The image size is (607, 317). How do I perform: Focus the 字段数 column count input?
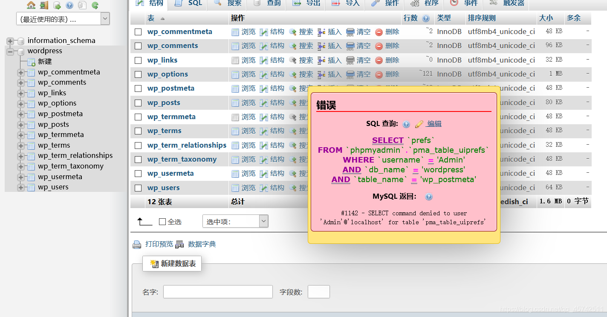[x=318, y=292]
